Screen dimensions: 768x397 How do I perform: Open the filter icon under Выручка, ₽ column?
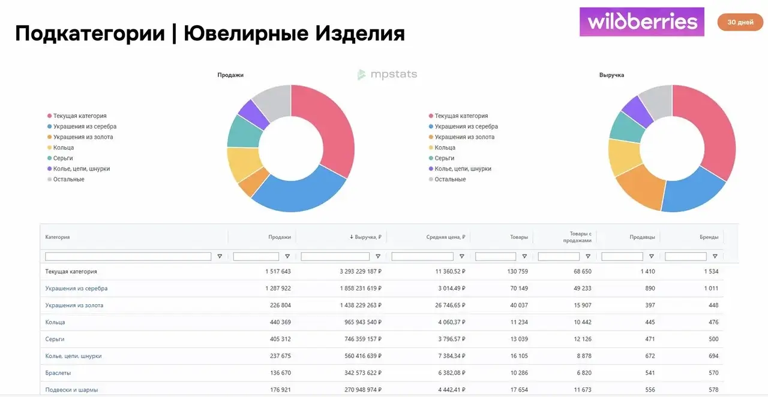378,256
